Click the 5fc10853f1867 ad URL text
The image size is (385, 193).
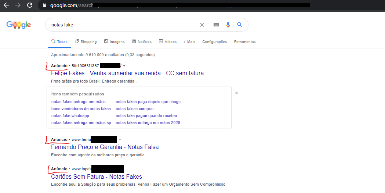pos(86,66)
